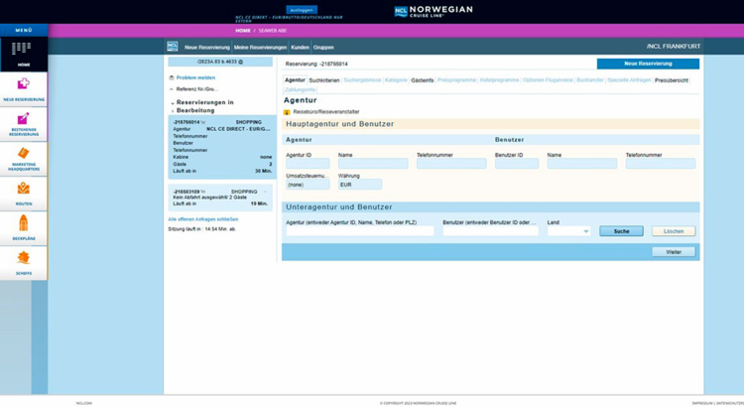
Task: Open Gruppen menu item
Action: pos(323,48)
